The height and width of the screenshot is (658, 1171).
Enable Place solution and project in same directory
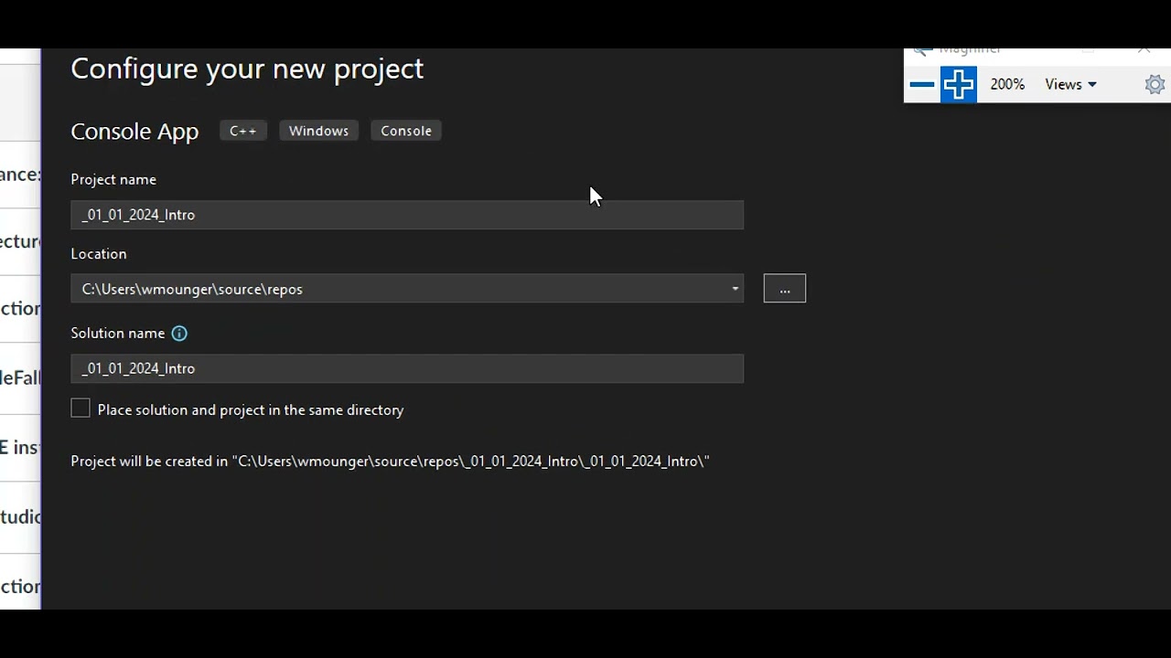(x=81, y=409)
